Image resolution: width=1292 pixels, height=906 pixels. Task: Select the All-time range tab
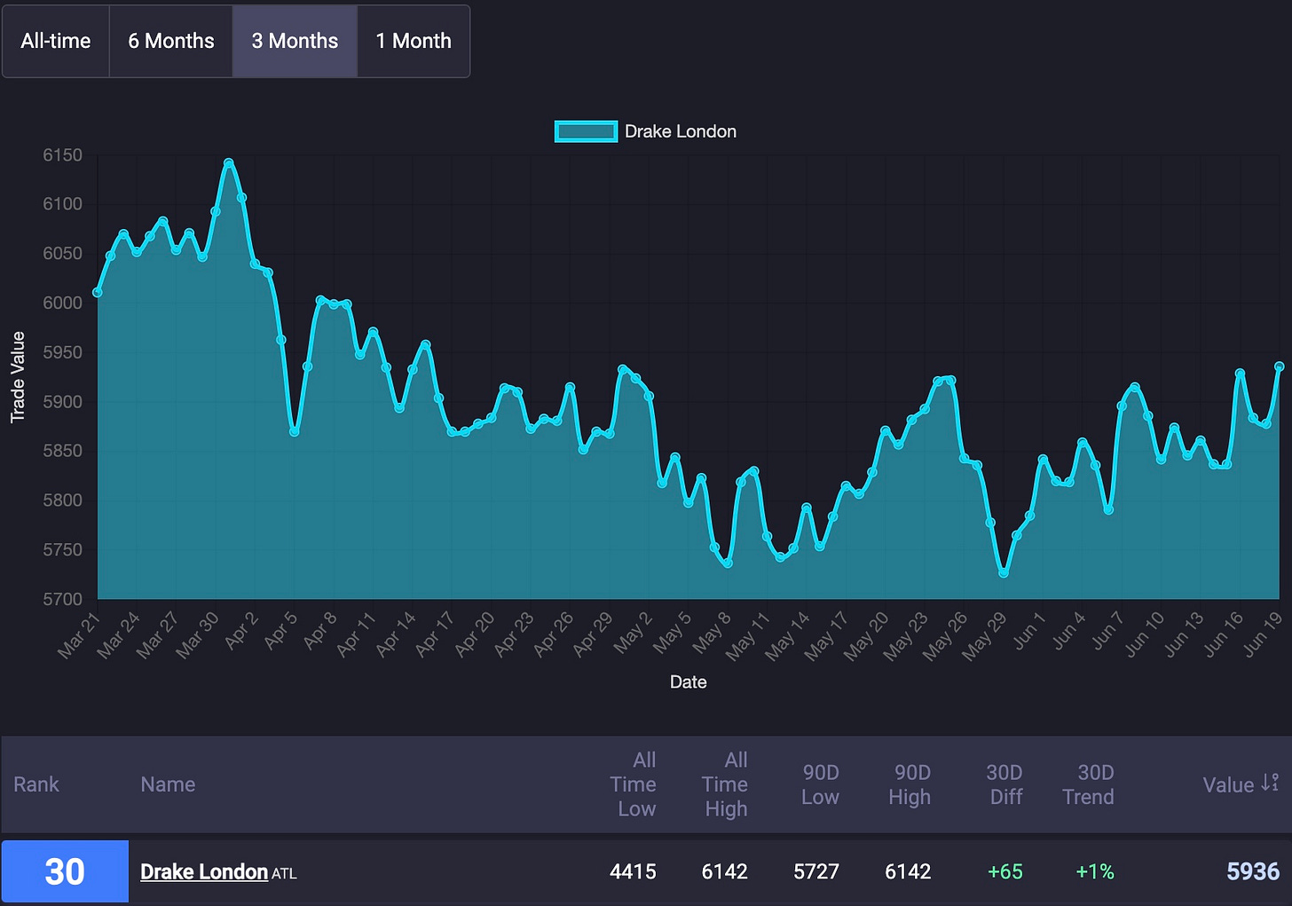click(56, 41)
